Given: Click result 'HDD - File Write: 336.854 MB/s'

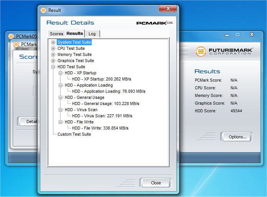Looking at the screenshot, I should [100, 128].
